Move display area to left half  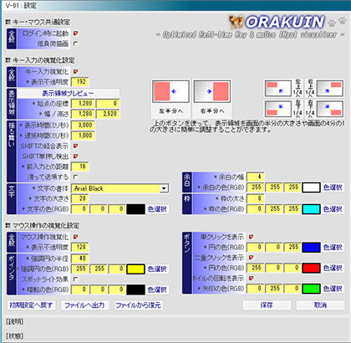click(170, 91)
